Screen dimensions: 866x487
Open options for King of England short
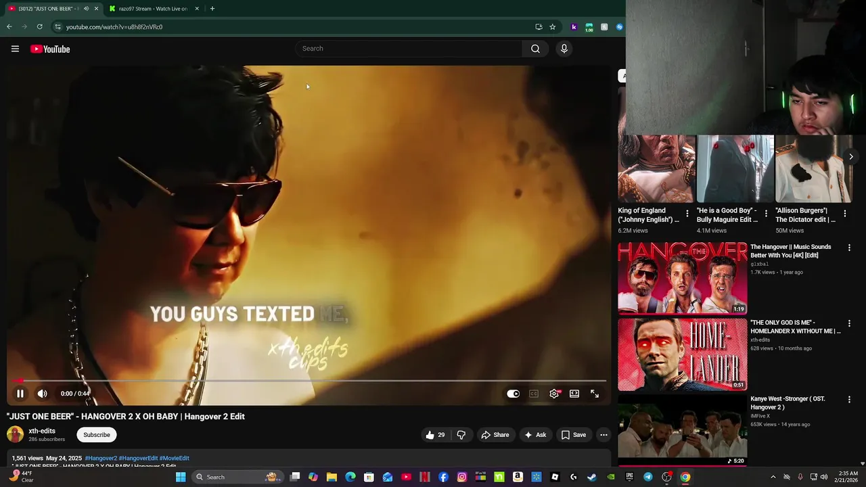click(687, 214)
